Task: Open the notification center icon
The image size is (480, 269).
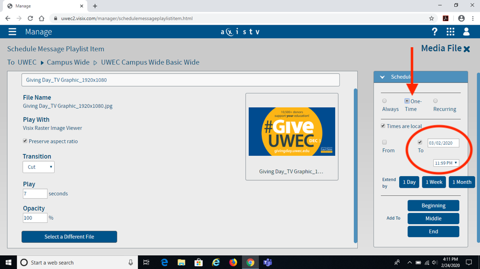Action: click(x=469, y=262)
